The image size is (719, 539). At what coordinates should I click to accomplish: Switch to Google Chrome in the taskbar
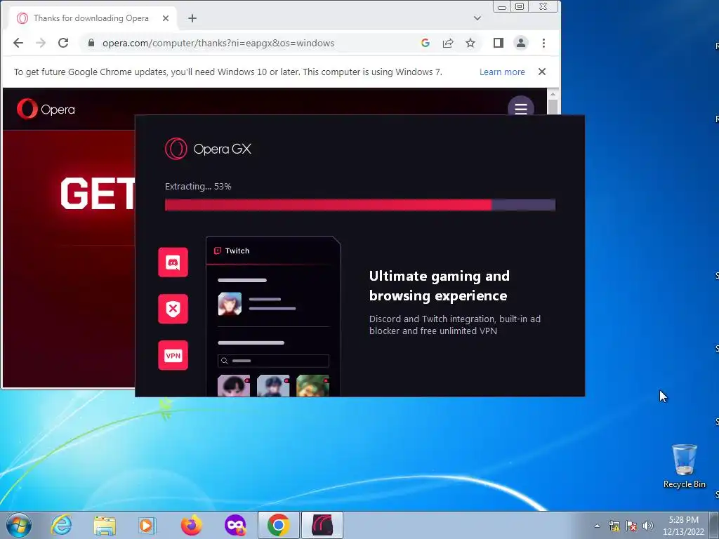click(278, 525)
